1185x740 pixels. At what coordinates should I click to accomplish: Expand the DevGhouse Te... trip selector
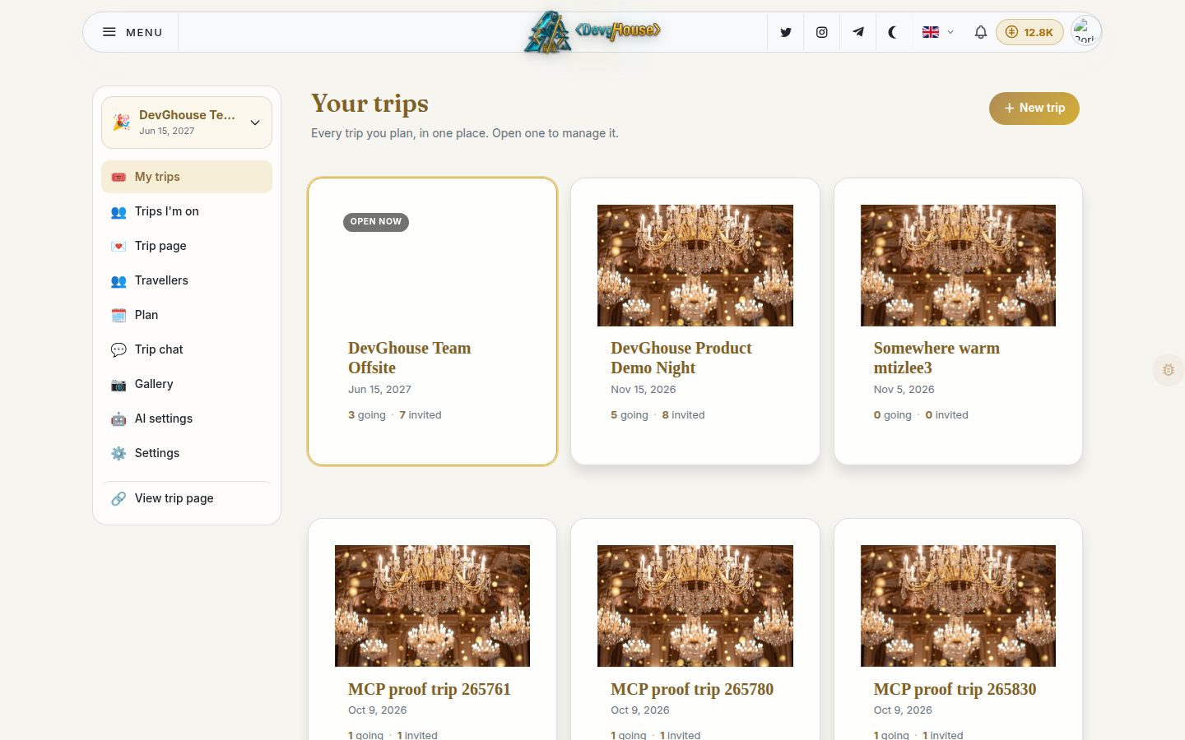click(187, 123)
